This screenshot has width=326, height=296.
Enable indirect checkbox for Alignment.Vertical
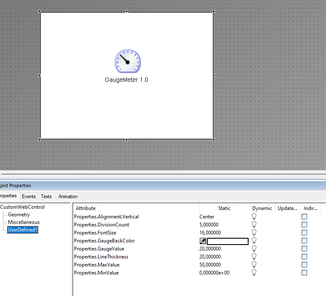[x=305, y=216]
